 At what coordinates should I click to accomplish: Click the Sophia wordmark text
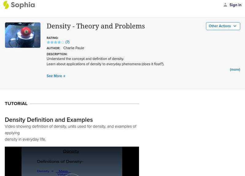tap(23, 5)
